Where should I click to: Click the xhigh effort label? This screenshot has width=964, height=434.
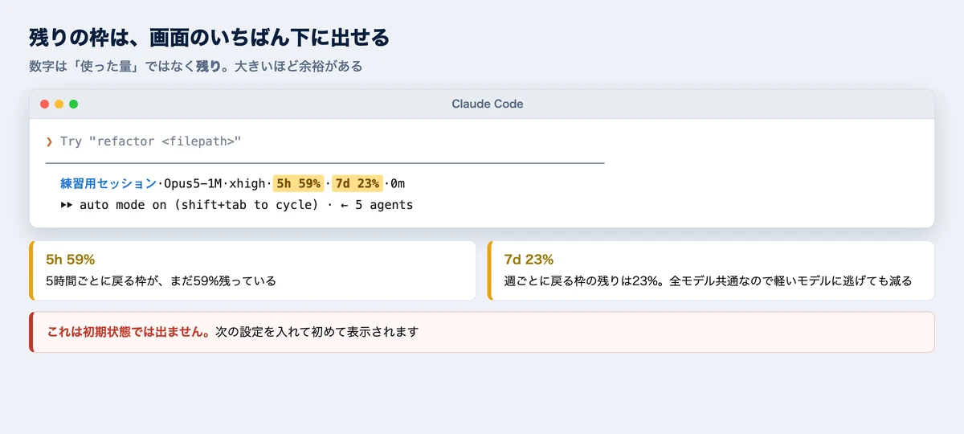247,184
